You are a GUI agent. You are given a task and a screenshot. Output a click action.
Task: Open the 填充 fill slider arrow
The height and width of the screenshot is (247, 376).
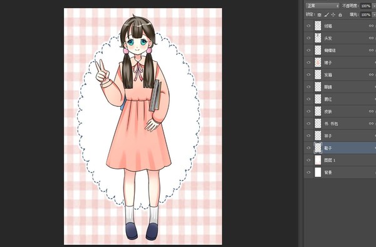[374, 15]
